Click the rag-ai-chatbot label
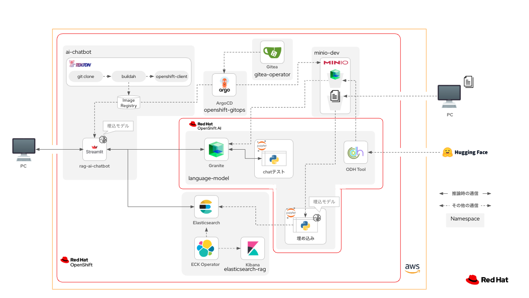 tap(94, 166)
